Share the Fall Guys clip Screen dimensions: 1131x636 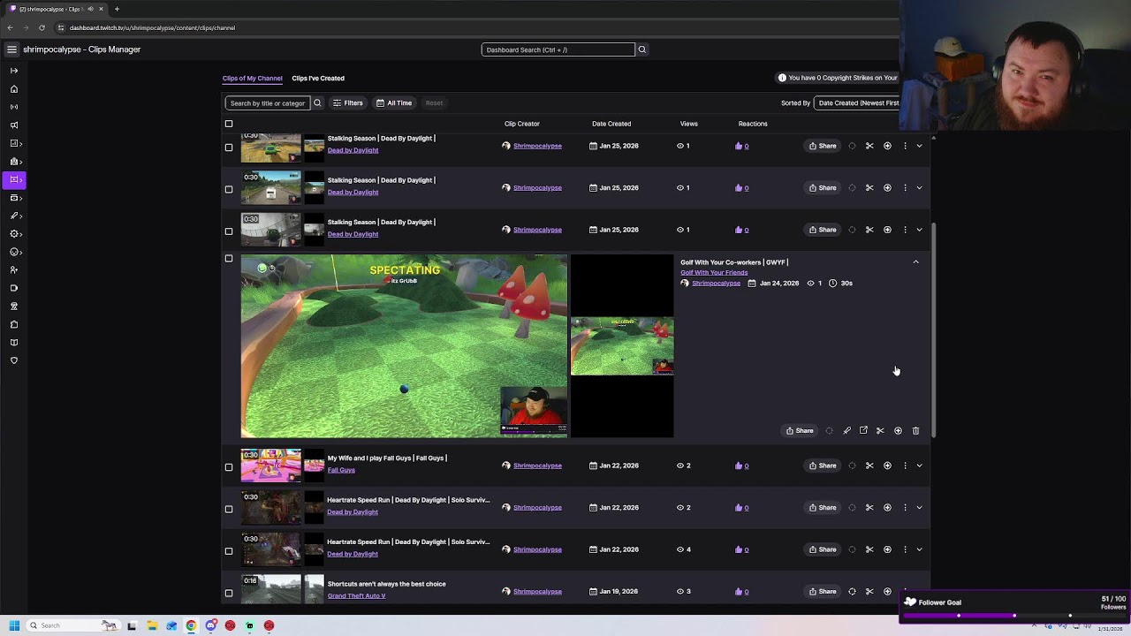pyautogui.click(x=823, y=466)
